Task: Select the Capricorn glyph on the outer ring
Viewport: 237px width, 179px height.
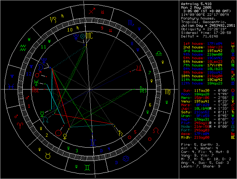Action: click(x=53, y=18)
